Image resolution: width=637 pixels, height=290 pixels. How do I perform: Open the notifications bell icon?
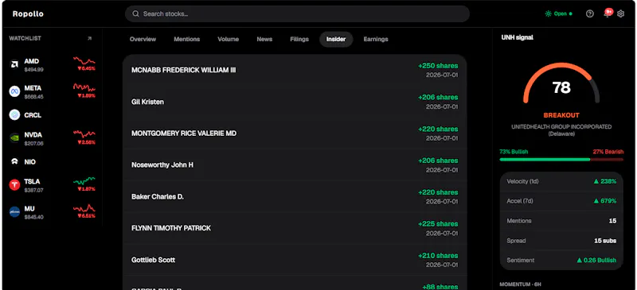[x=608, y=14]
